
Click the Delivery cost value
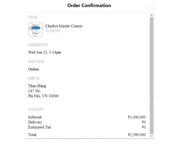pos(144,122)
